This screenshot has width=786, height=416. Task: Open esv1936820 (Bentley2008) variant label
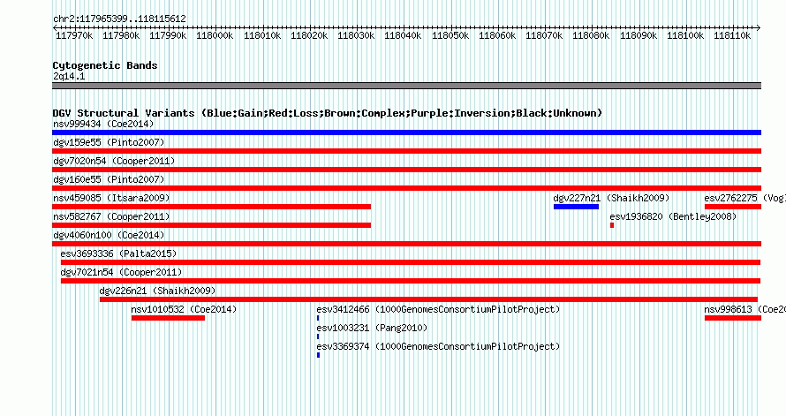tap(673, 216)
